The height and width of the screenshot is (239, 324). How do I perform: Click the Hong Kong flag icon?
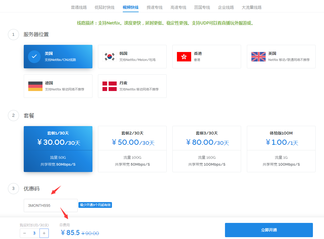pyautogui.click(x=184, y=57)
